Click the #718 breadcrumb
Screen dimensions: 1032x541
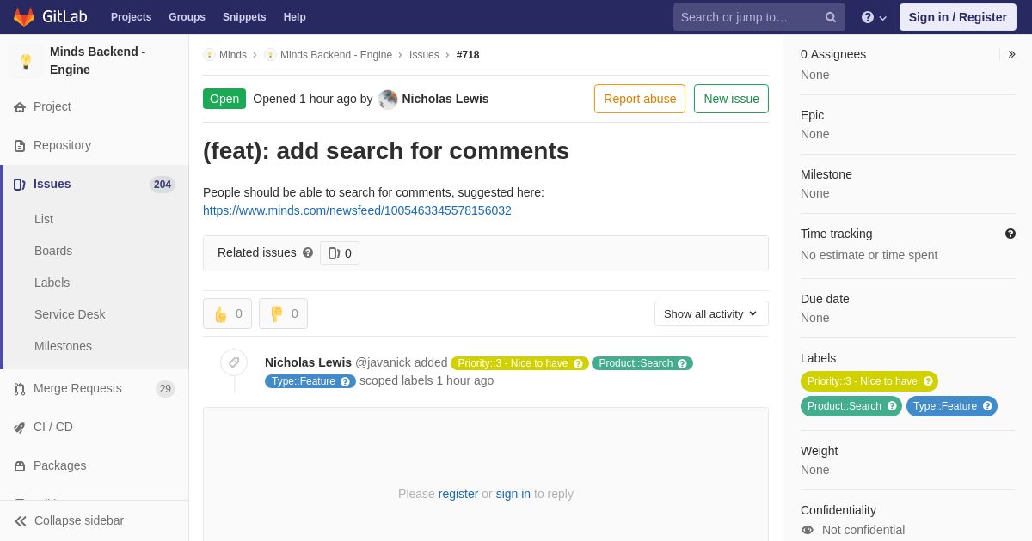468,55
